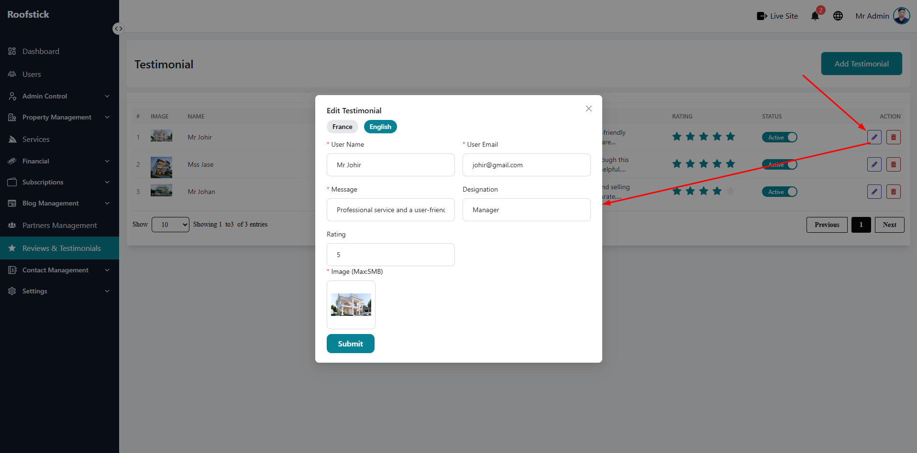This screenshot has height=453, width=917.
Task: Click the Designation field with Manager
Action: (x=527, y=210)
